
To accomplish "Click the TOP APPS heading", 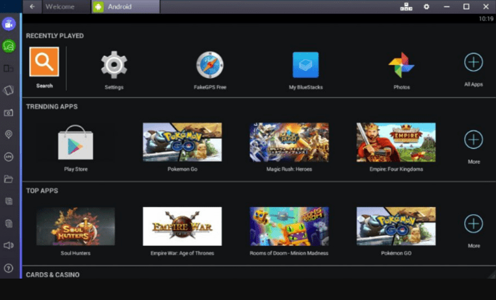I will (x=42, y=191).
